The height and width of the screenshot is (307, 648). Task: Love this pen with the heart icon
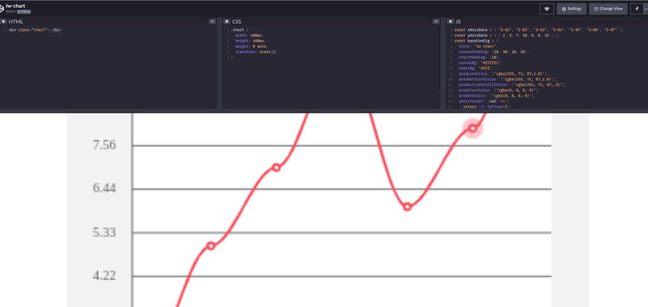tap(547, 9)
